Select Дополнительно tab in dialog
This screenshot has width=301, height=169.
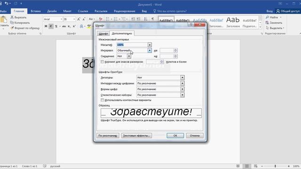pyautogui.click(x=122, y=33)
